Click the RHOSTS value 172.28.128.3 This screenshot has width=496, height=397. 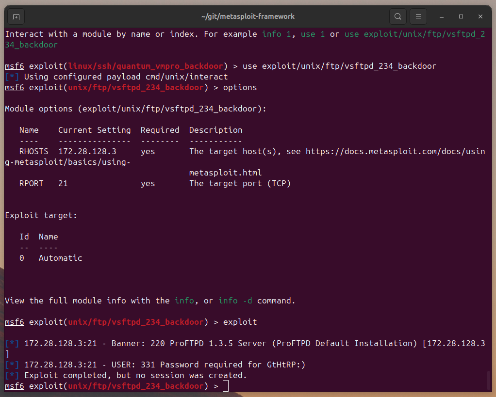pos(87,152)
